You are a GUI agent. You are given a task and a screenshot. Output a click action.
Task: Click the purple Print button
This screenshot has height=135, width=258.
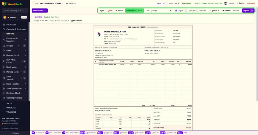tap(248, 10)
